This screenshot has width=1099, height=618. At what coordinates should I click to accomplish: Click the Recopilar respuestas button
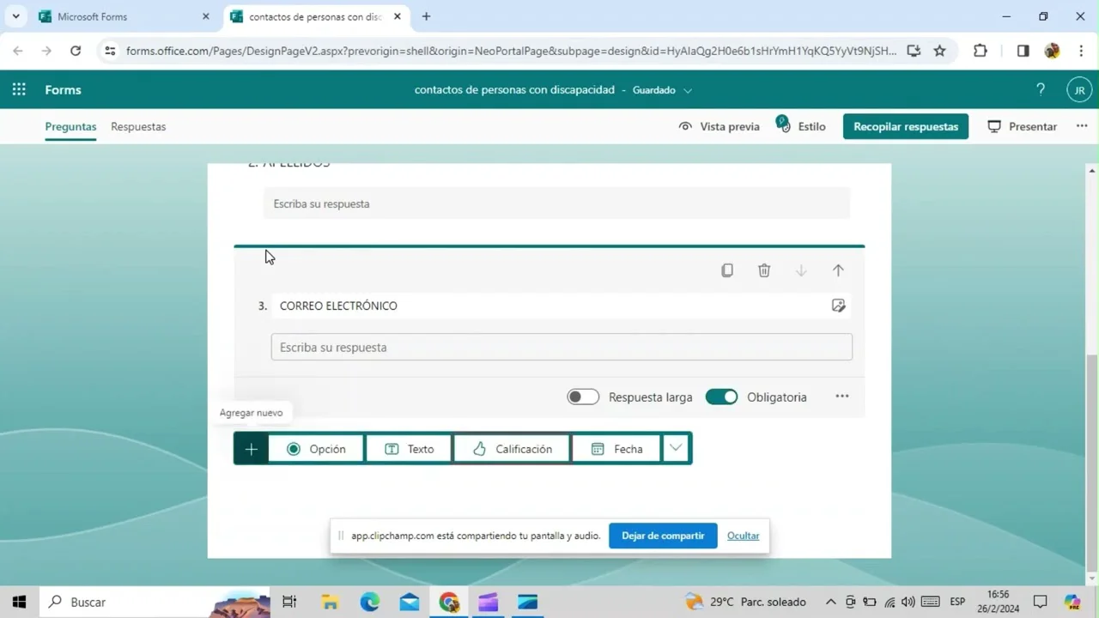coord(905,126)
